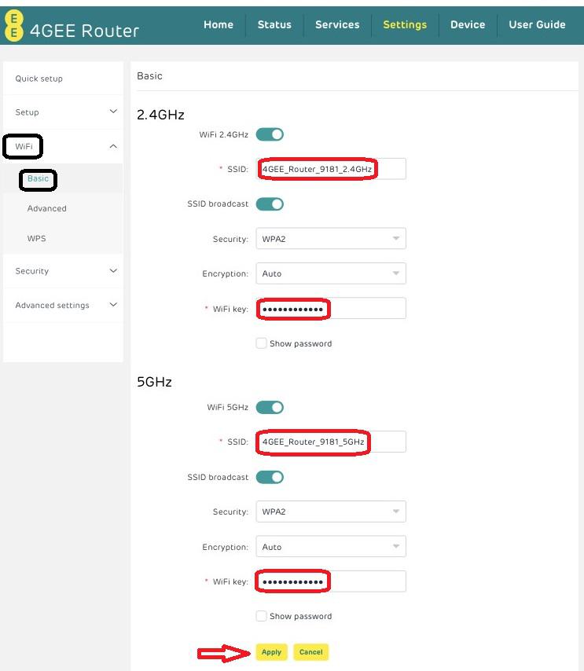The height and width of the screenshot is (671, 584).
Task: Open the User Guide tab
Action: [537, 25]
